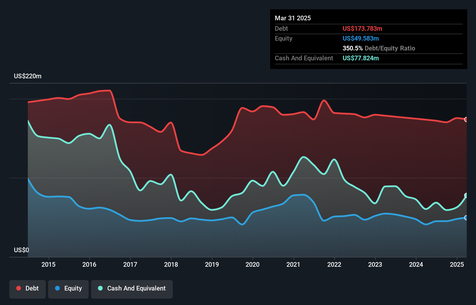Toggle the Equity series legend button
Screen dimensions: 476x305
[x=68, y=289]
